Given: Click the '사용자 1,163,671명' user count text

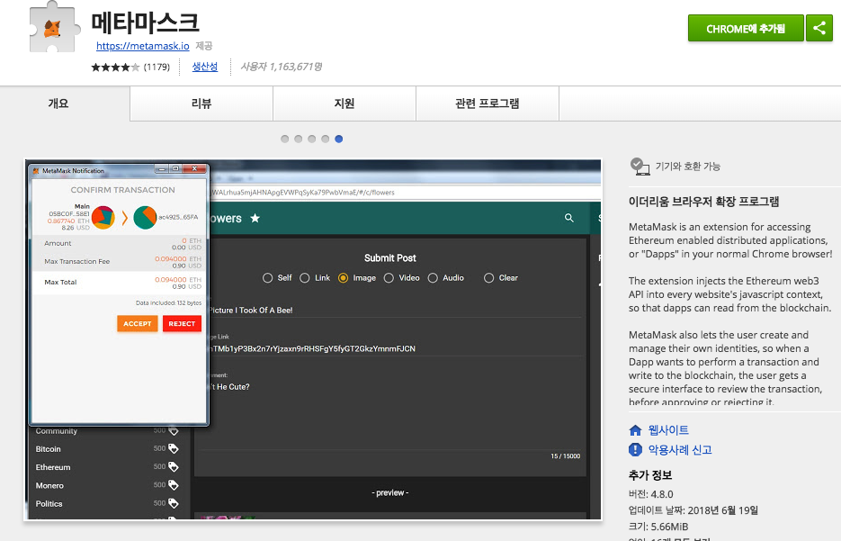Looking at the screenshot, I should point(281,67).
